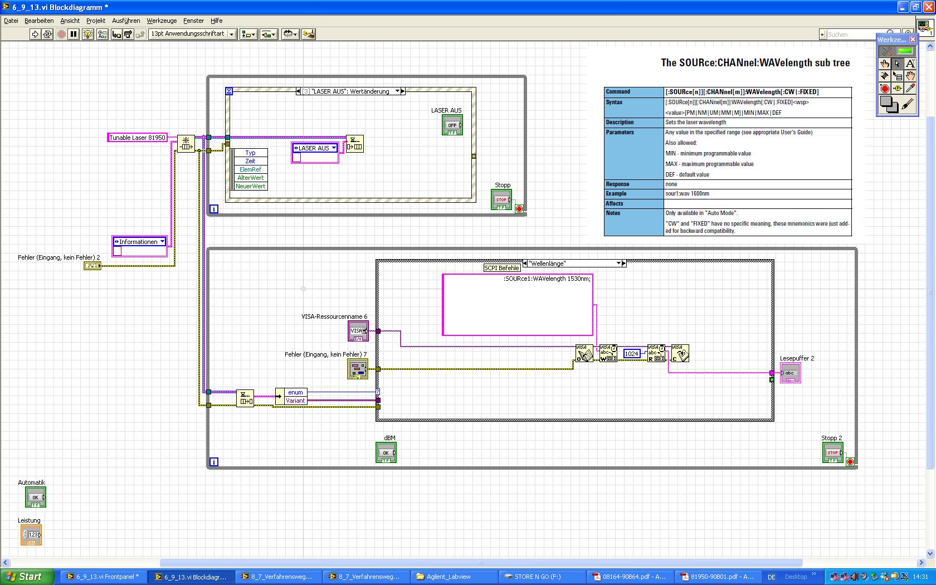
Task: Click the Stopp 2 button terminal
Action: (832, 453)
